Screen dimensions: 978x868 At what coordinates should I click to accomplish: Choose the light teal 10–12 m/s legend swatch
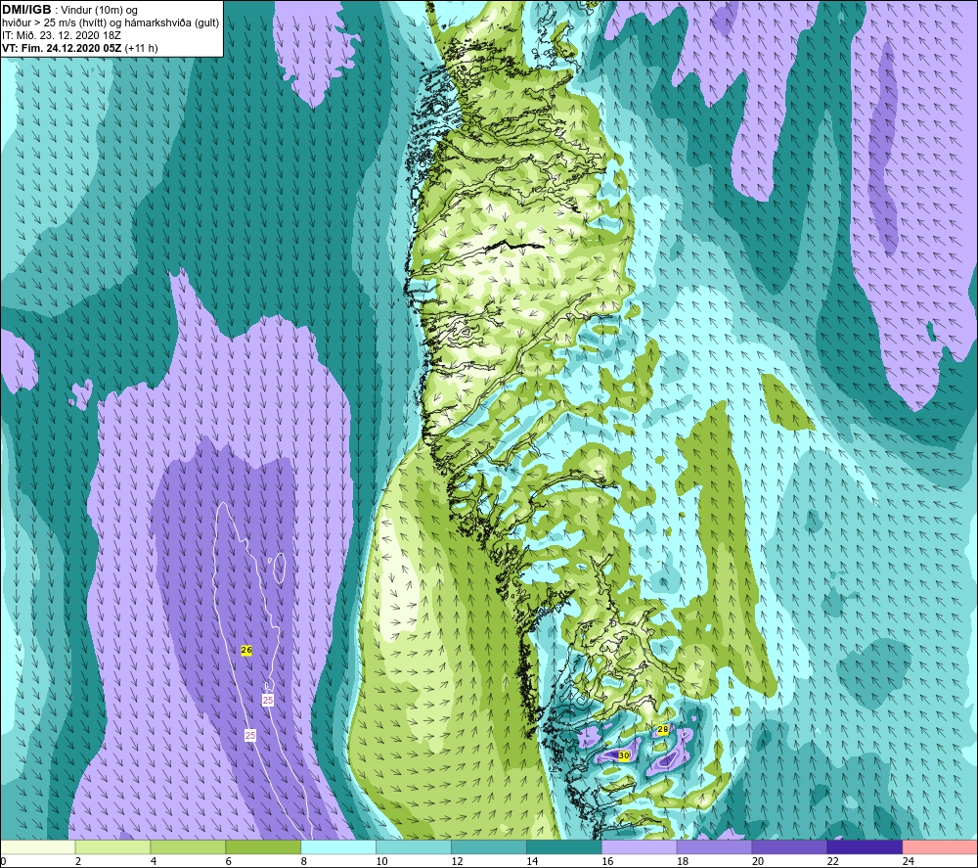[x=414, y=847]
